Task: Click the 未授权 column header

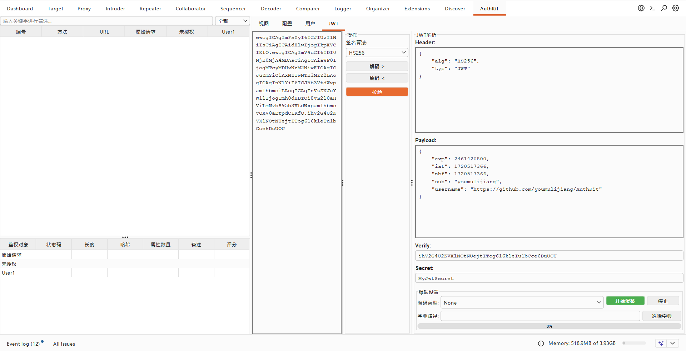Action: [x=187, y=32]
